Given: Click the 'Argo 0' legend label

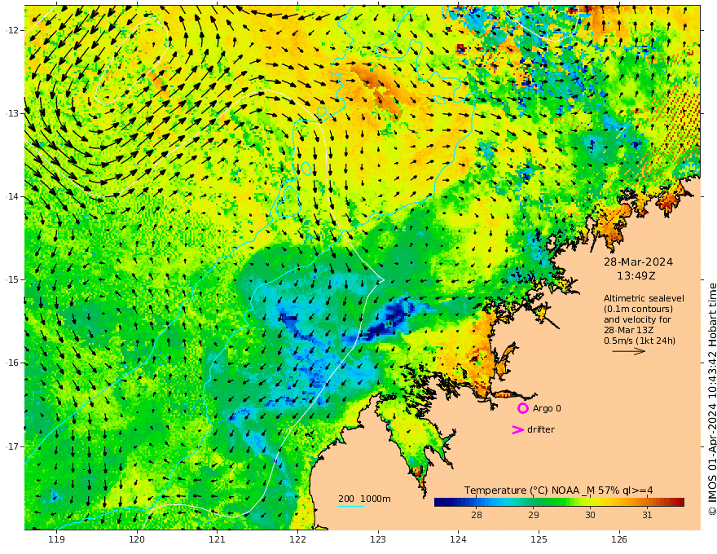Looking at the screenshot, I should 547,409.
